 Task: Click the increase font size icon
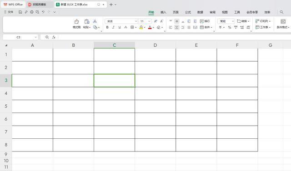pos(156,21)
